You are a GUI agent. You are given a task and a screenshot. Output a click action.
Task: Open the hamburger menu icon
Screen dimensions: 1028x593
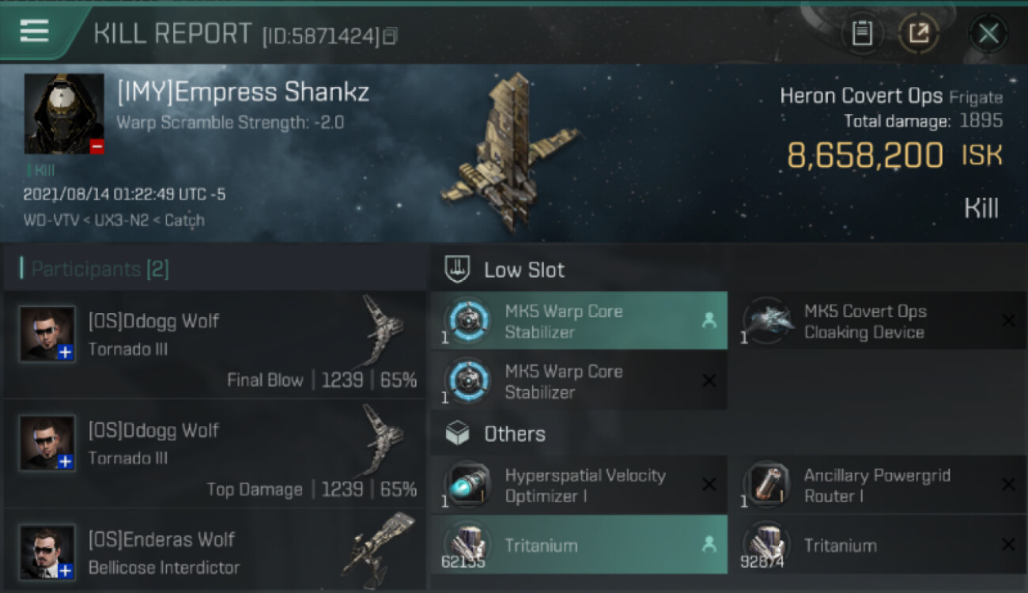35,31
